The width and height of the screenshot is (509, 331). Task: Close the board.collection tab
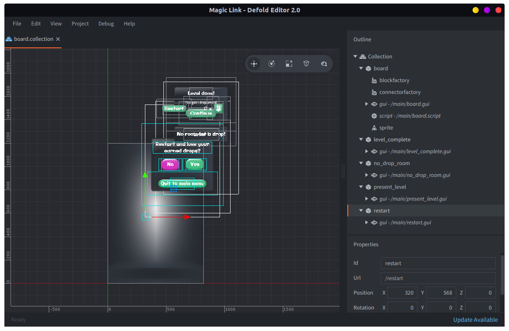58,39
